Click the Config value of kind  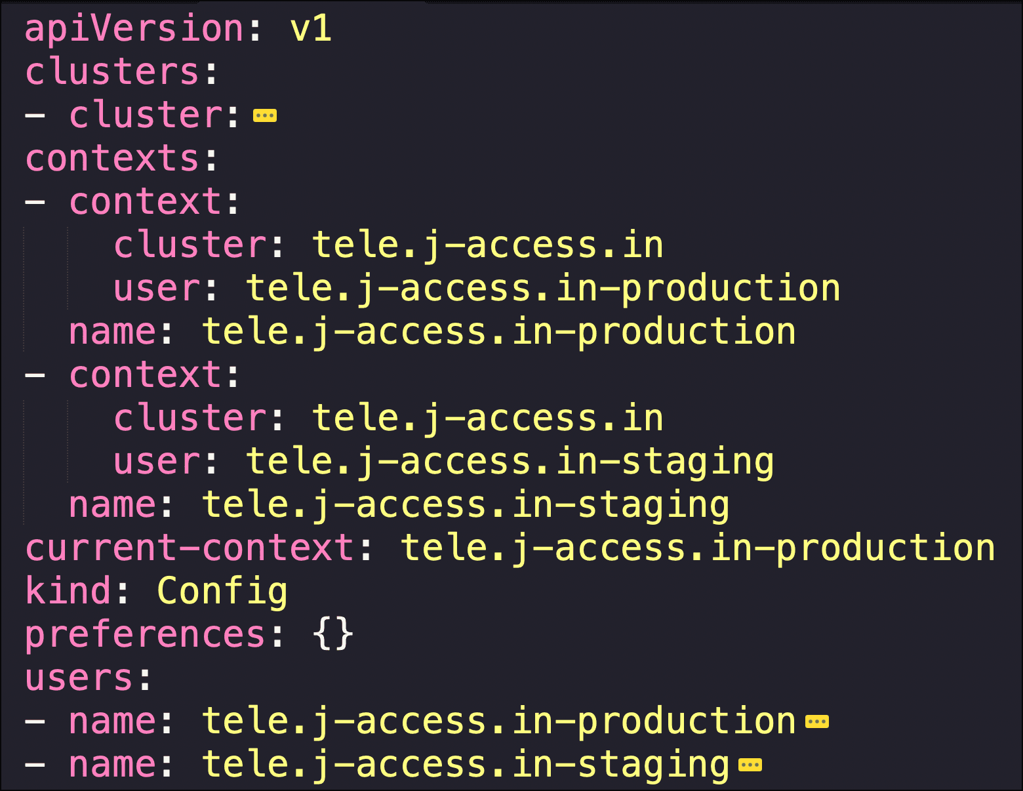tap(222, 592)
